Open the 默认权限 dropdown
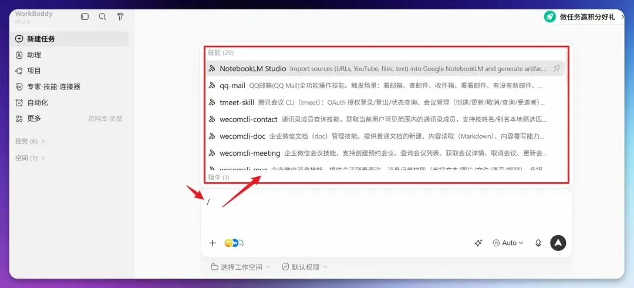Screen dimensions: 634x288 click(x=305, y=267)
